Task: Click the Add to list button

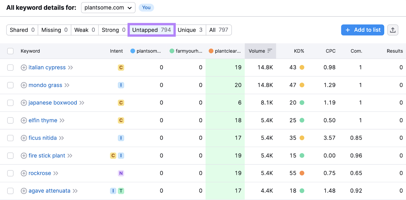Action: pos(363,30)
